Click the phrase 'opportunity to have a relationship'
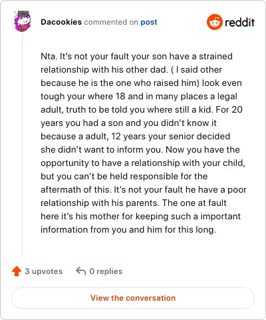266x320 pixels. (x=110, y=163)
